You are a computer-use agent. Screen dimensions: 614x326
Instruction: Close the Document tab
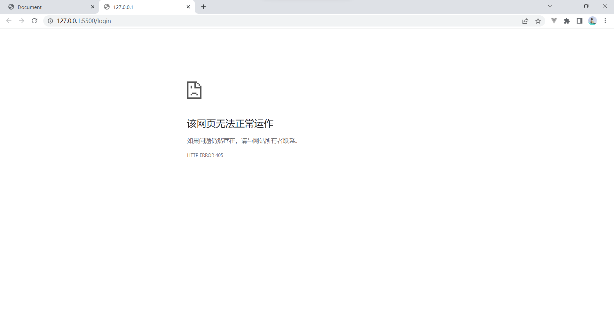(x=93, y=7)
